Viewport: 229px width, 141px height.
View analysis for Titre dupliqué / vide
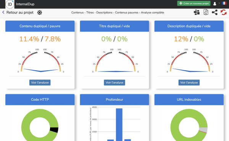pos(114,82)
